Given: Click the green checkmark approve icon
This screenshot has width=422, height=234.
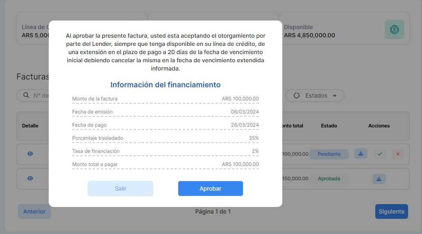Looking at the screenshot, I should pos(379,154).
